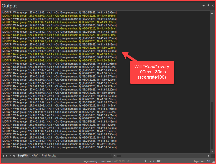Click the vertical scrollbar down arrow

click(x=212, y=151)
